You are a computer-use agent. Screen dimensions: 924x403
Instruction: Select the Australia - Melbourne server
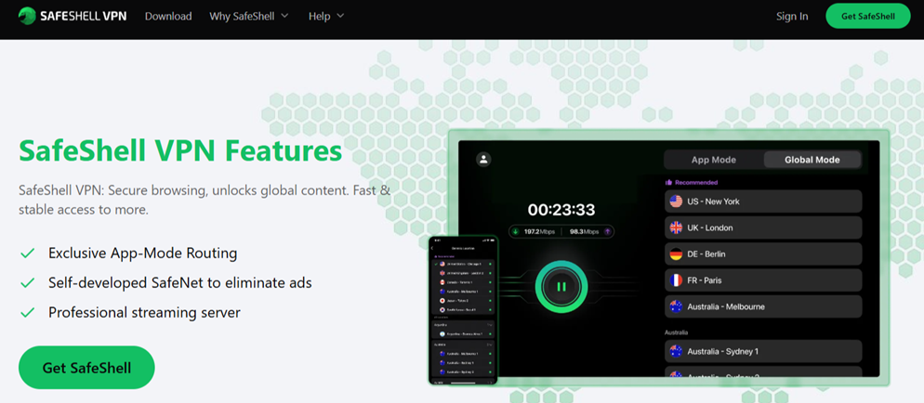click(x=763, y=306)
